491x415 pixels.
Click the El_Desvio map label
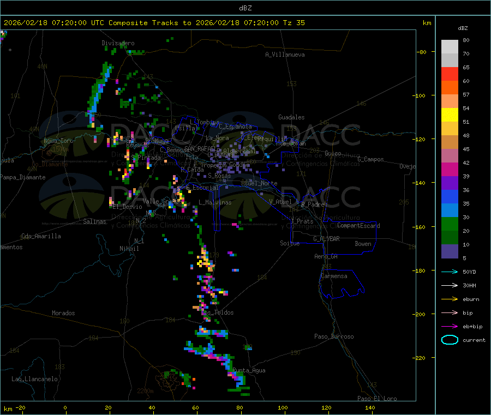[128, 207]
